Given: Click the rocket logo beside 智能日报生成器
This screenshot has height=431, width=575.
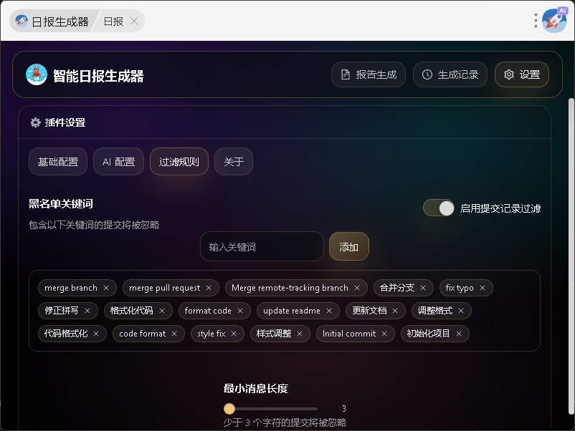Looking at the screenshot, I should point(37,74).
